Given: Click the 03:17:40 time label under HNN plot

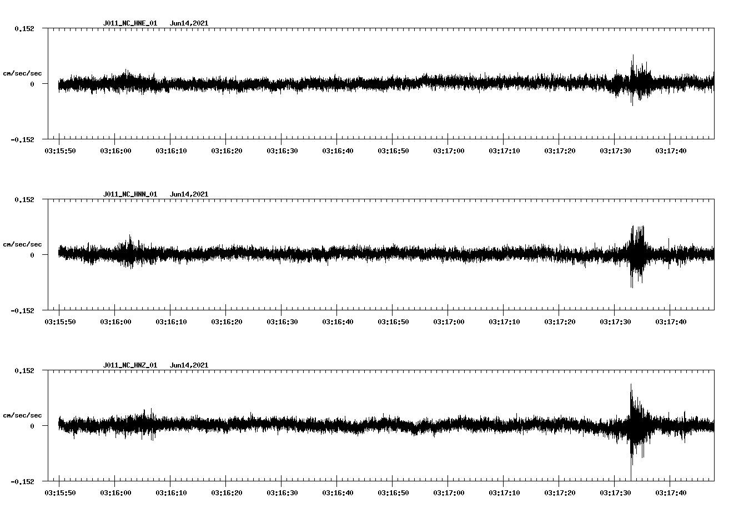Looking at the screenshot, I should [671, 321].
